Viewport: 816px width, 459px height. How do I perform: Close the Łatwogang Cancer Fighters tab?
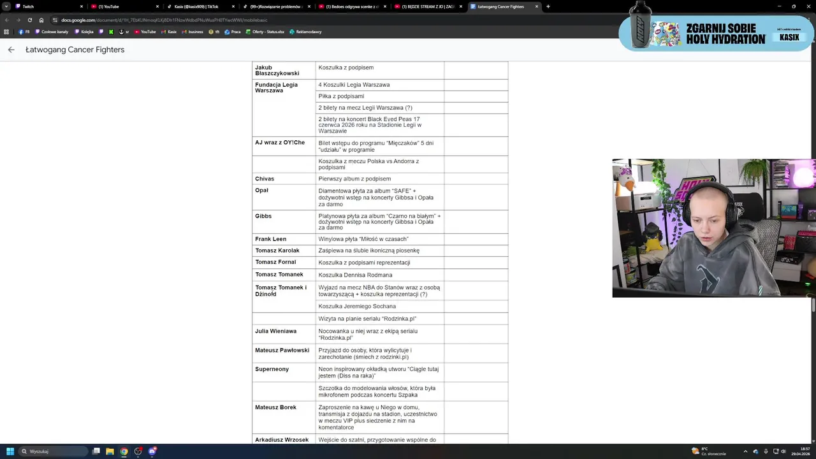tap(536, 6)
